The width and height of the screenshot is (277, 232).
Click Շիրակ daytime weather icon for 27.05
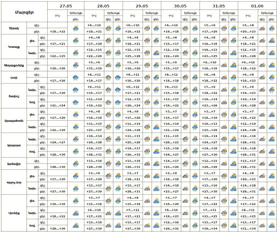(x=76, y=28)
